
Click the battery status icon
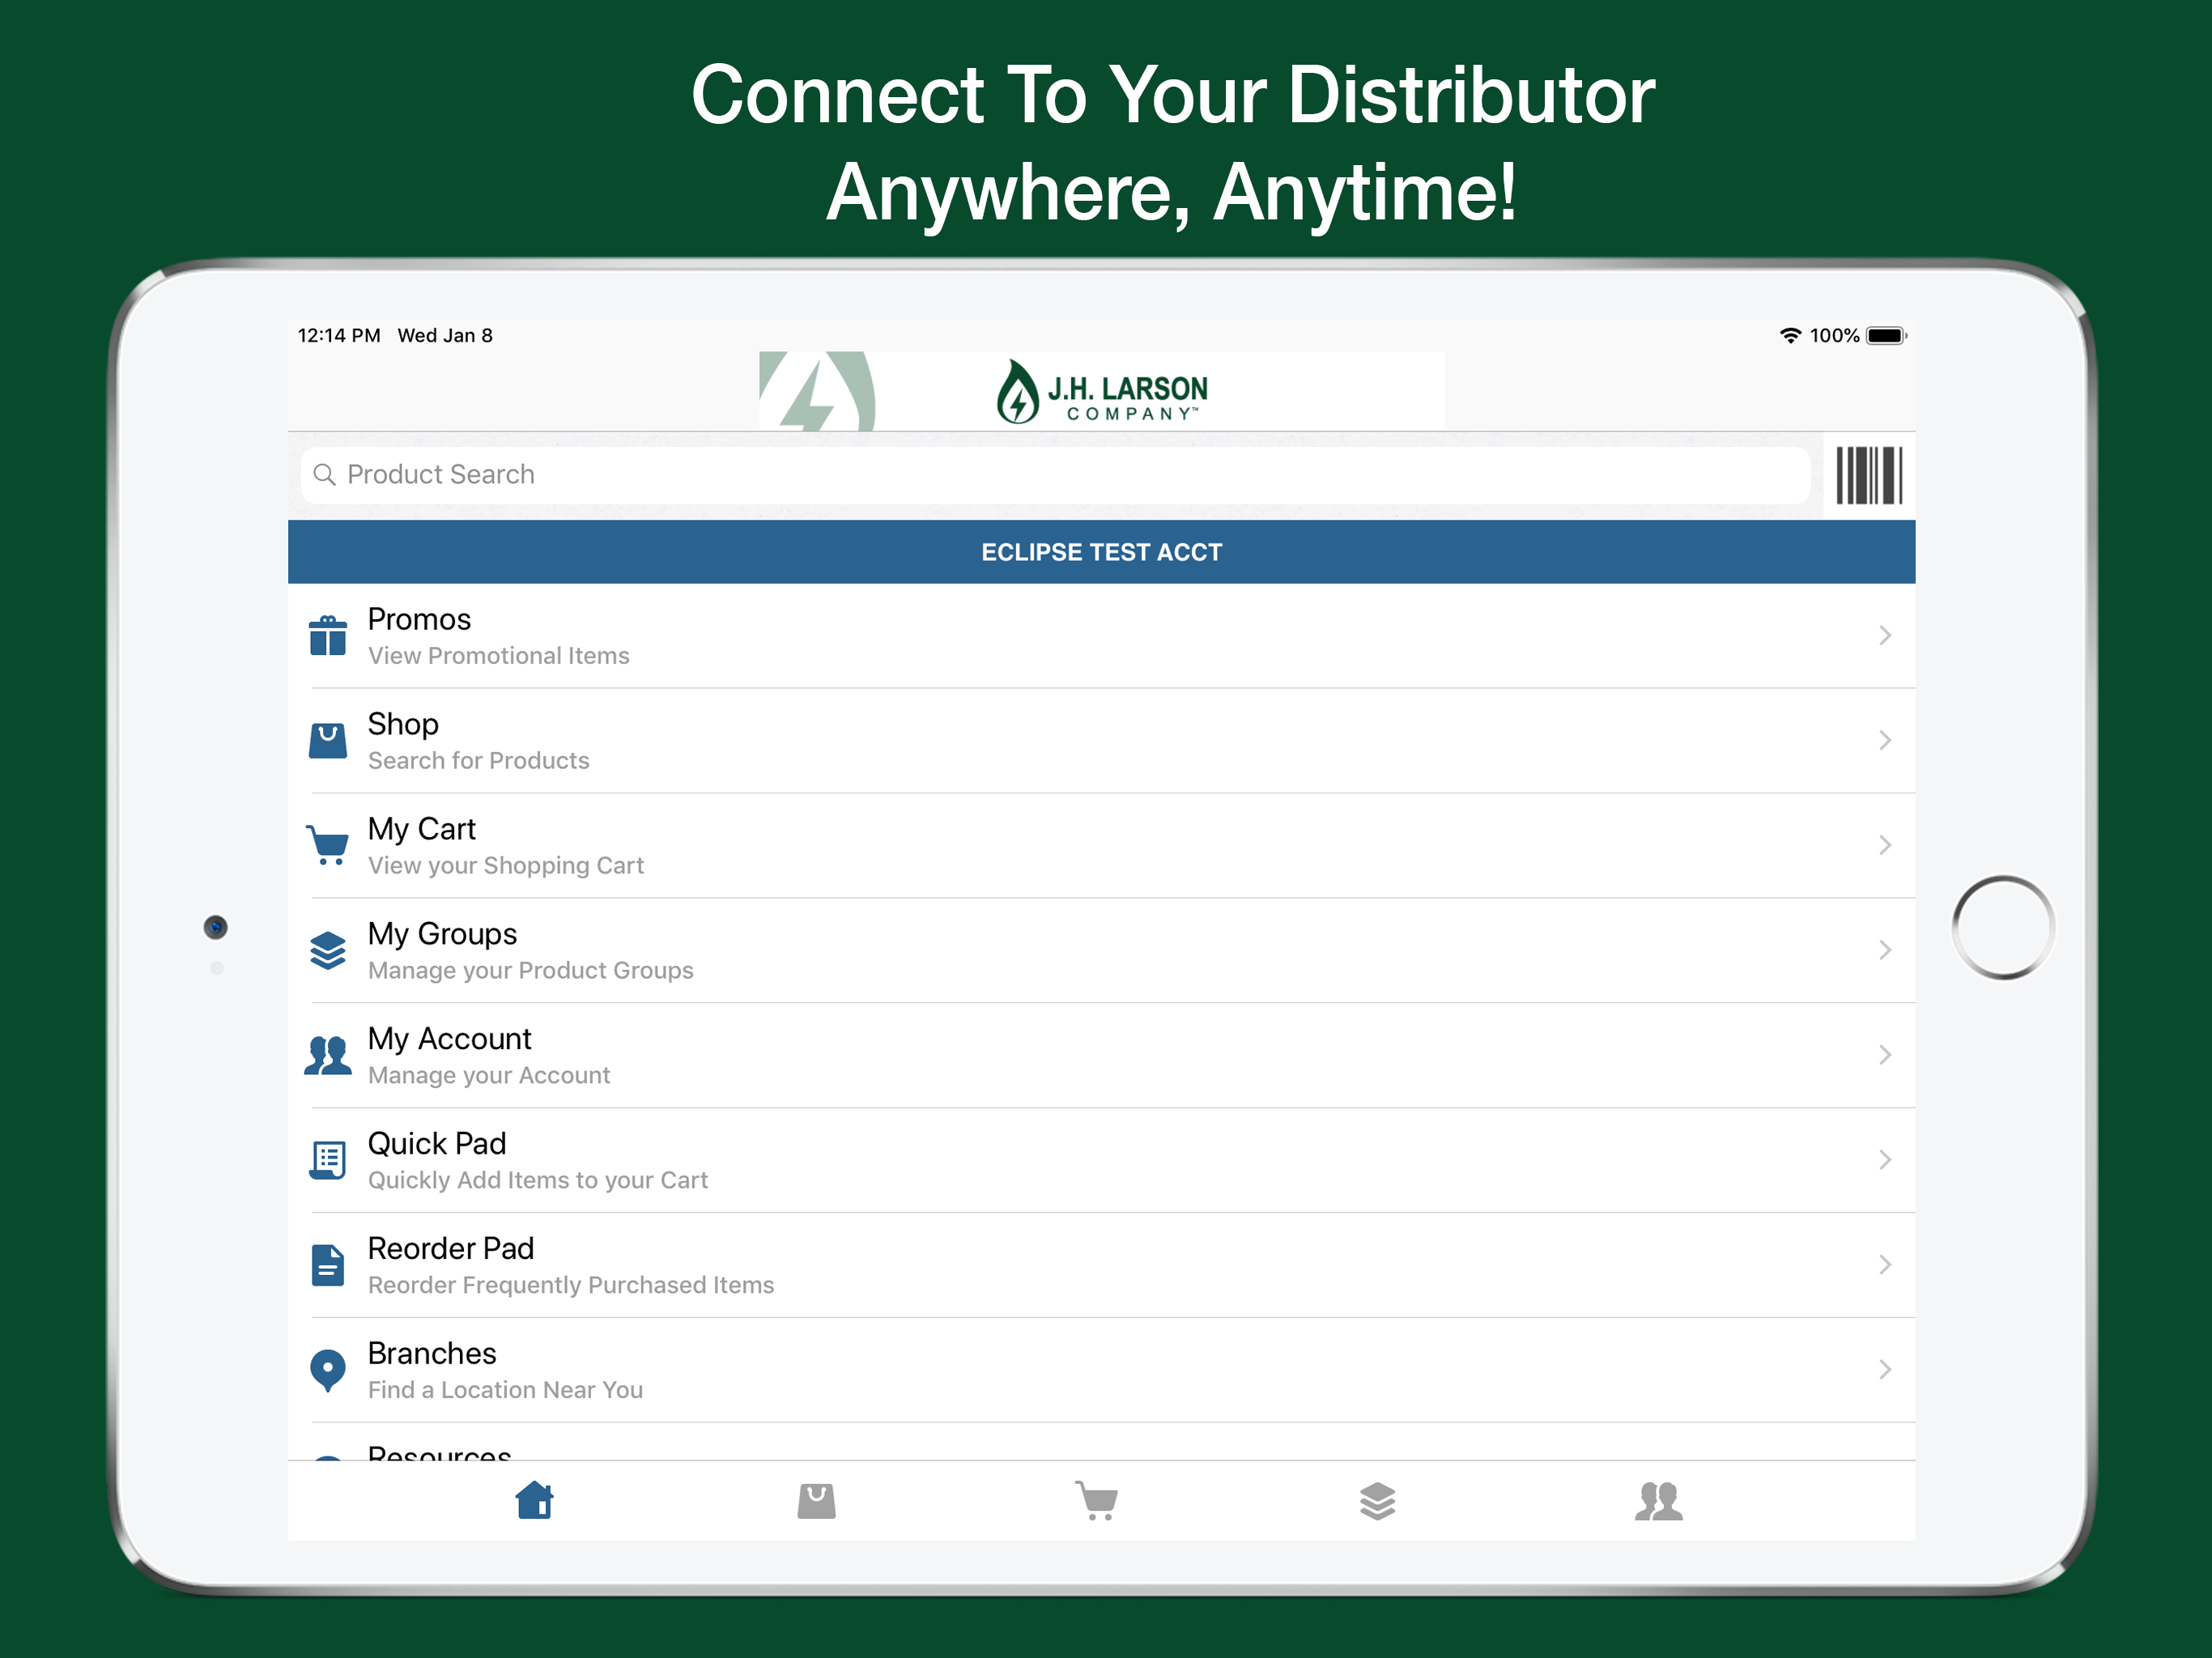pos(1886,335)
